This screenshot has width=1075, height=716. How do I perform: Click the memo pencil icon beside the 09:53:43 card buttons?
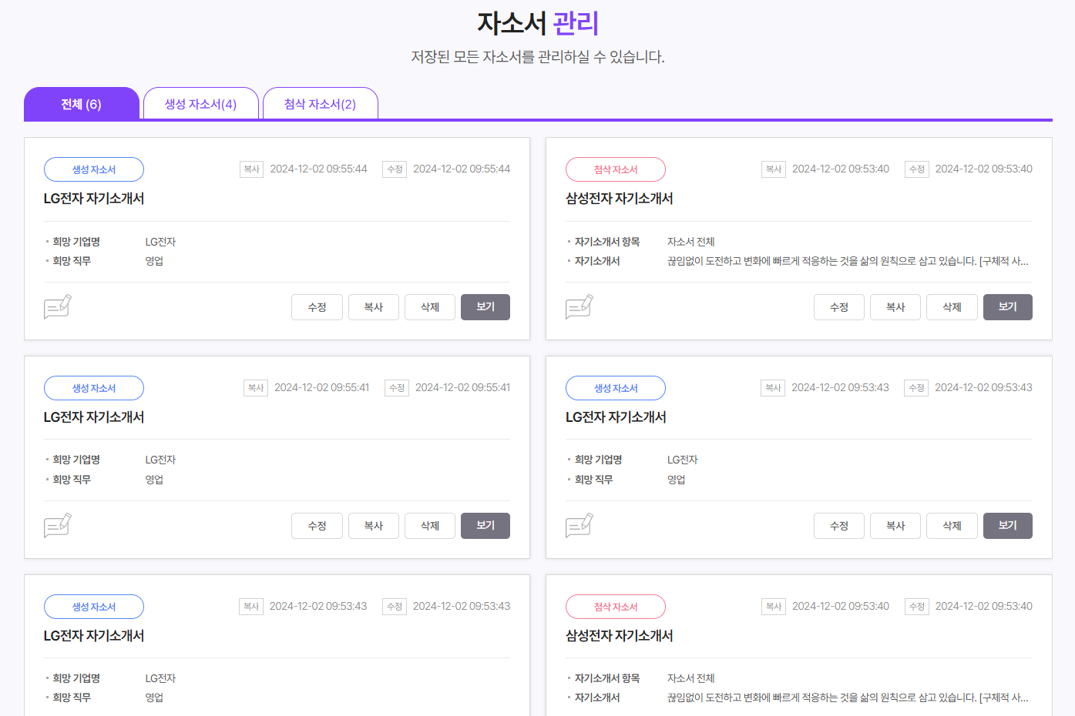[579, 525]
